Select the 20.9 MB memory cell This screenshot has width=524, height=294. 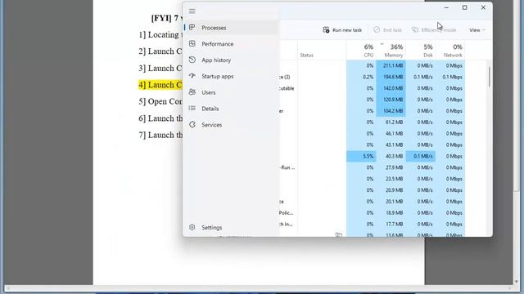point(391,190)
